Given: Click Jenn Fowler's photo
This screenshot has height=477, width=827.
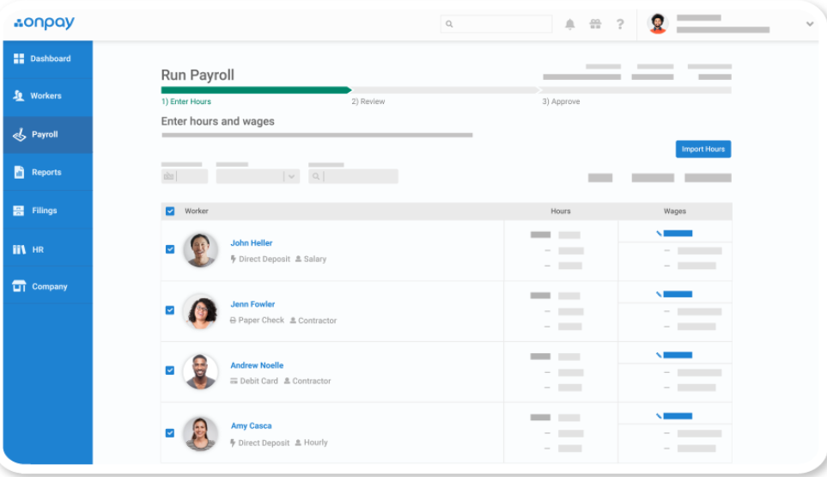Looking at the screenshot, I should tap(200, 311).
